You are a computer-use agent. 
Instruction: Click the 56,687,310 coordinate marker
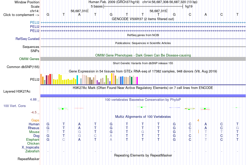[x=79, y=11]
